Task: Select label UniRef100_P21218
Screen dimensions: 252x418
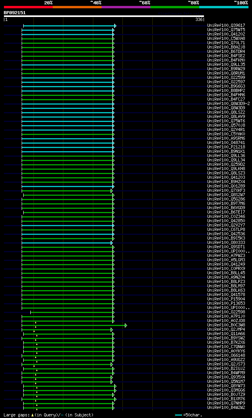Action: tap(226, 147)
